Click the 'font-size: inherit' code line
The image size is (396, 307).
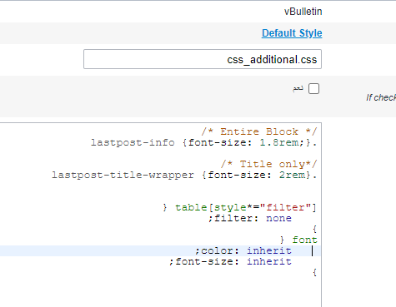pos(230,261)
